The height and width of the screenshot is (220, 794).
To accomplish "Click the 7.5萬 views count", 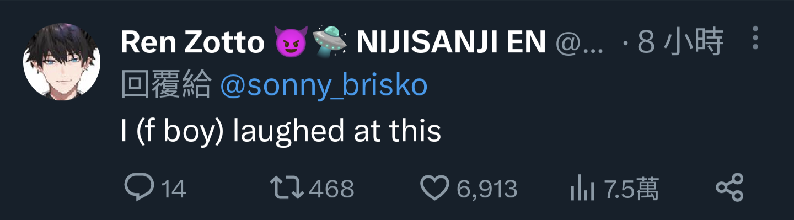I will [x=632, y=189].
